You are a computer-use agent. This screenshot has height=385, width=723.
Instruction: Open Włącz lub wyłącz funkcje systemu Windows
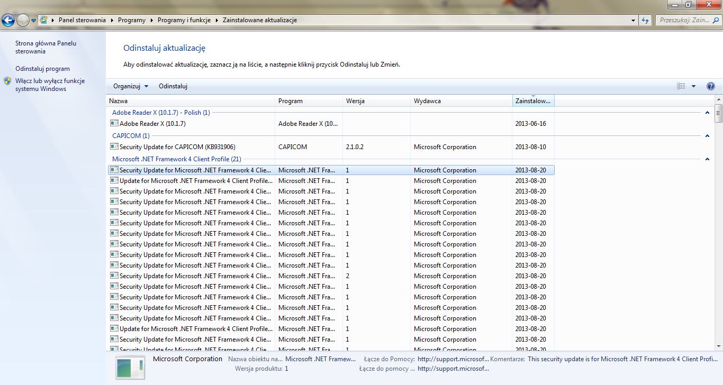pyautogui.click(x=50, y=85)
